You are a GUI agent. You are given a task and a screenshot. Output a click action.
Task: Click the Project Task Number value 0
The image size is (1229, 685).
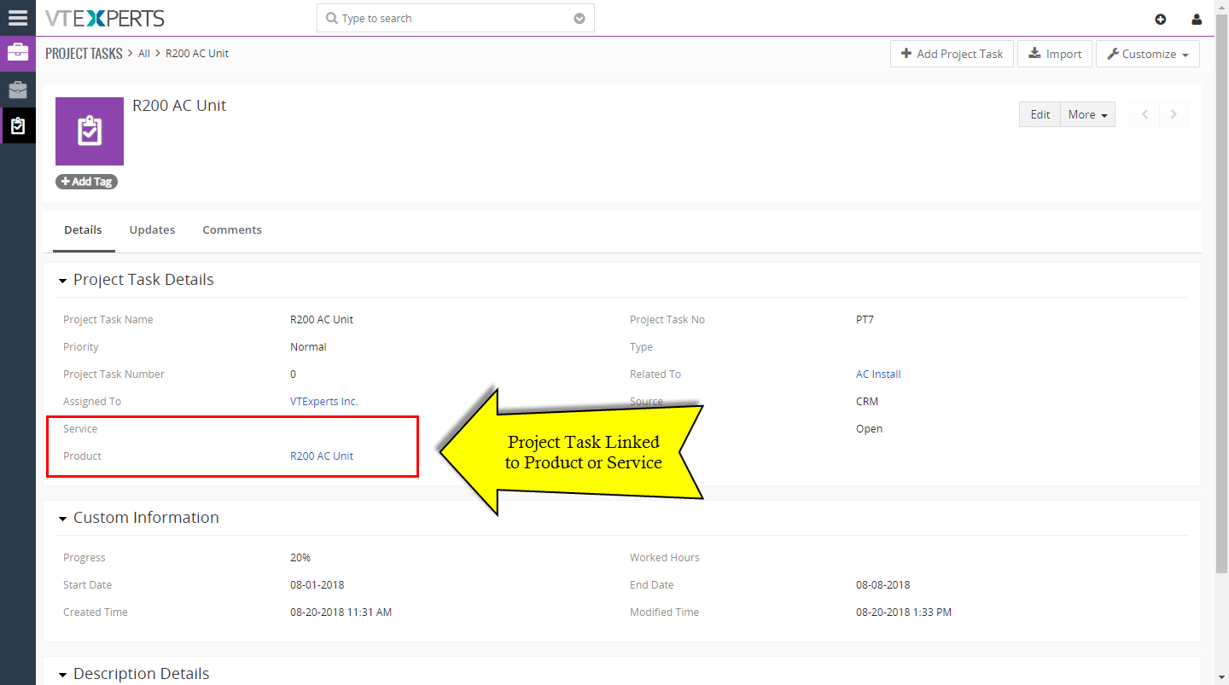click(294, 374)
